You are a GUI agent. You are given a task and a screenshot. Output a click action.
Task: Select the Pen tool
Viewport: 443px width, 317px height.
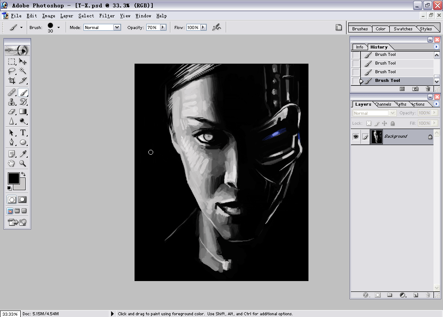tap(12, 142)
